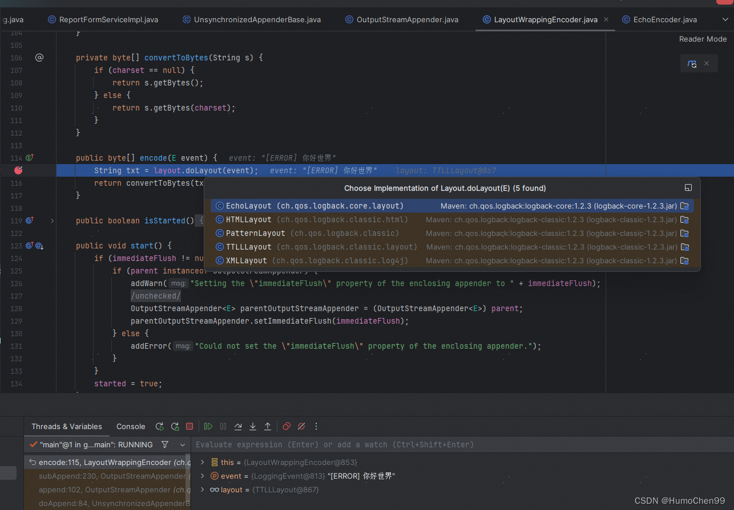Viewport: 734px width, 510px height.
Task: Choose HTMLLayout implementation
Action: pyautogui.click(x=452, y=219)
